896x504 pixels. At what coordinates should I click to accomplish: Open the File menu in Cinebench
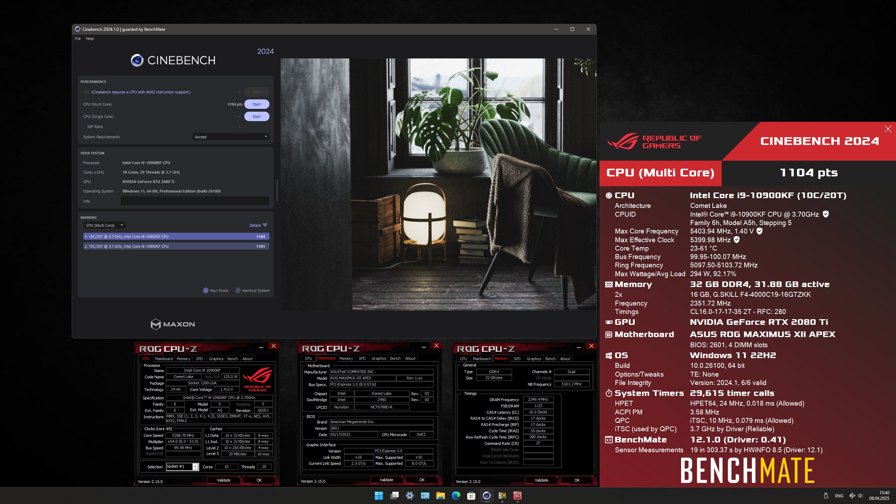pyautogui.click(x=78, y=38)
